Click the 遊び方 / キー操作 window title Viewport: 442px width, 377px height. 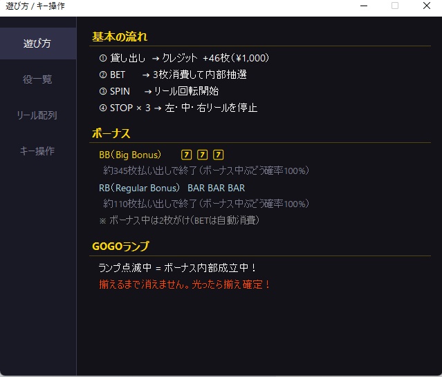pyautogui.click(x=35, y=6)
